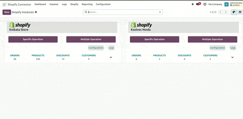
Task: Open the activities clock icon
Action: 205,4
